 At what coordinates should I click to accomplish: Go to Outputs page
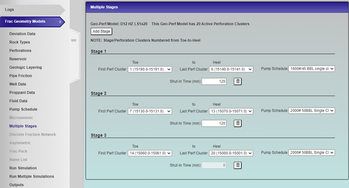[x=16, y=185]
